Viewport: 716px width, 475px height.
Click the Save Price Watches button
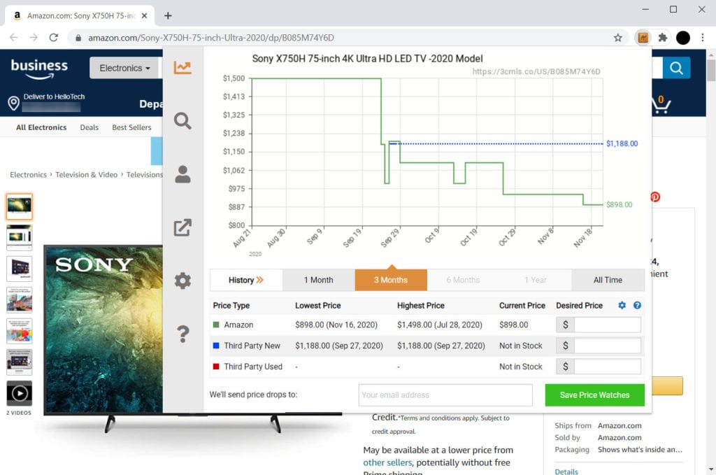point(594,395)
